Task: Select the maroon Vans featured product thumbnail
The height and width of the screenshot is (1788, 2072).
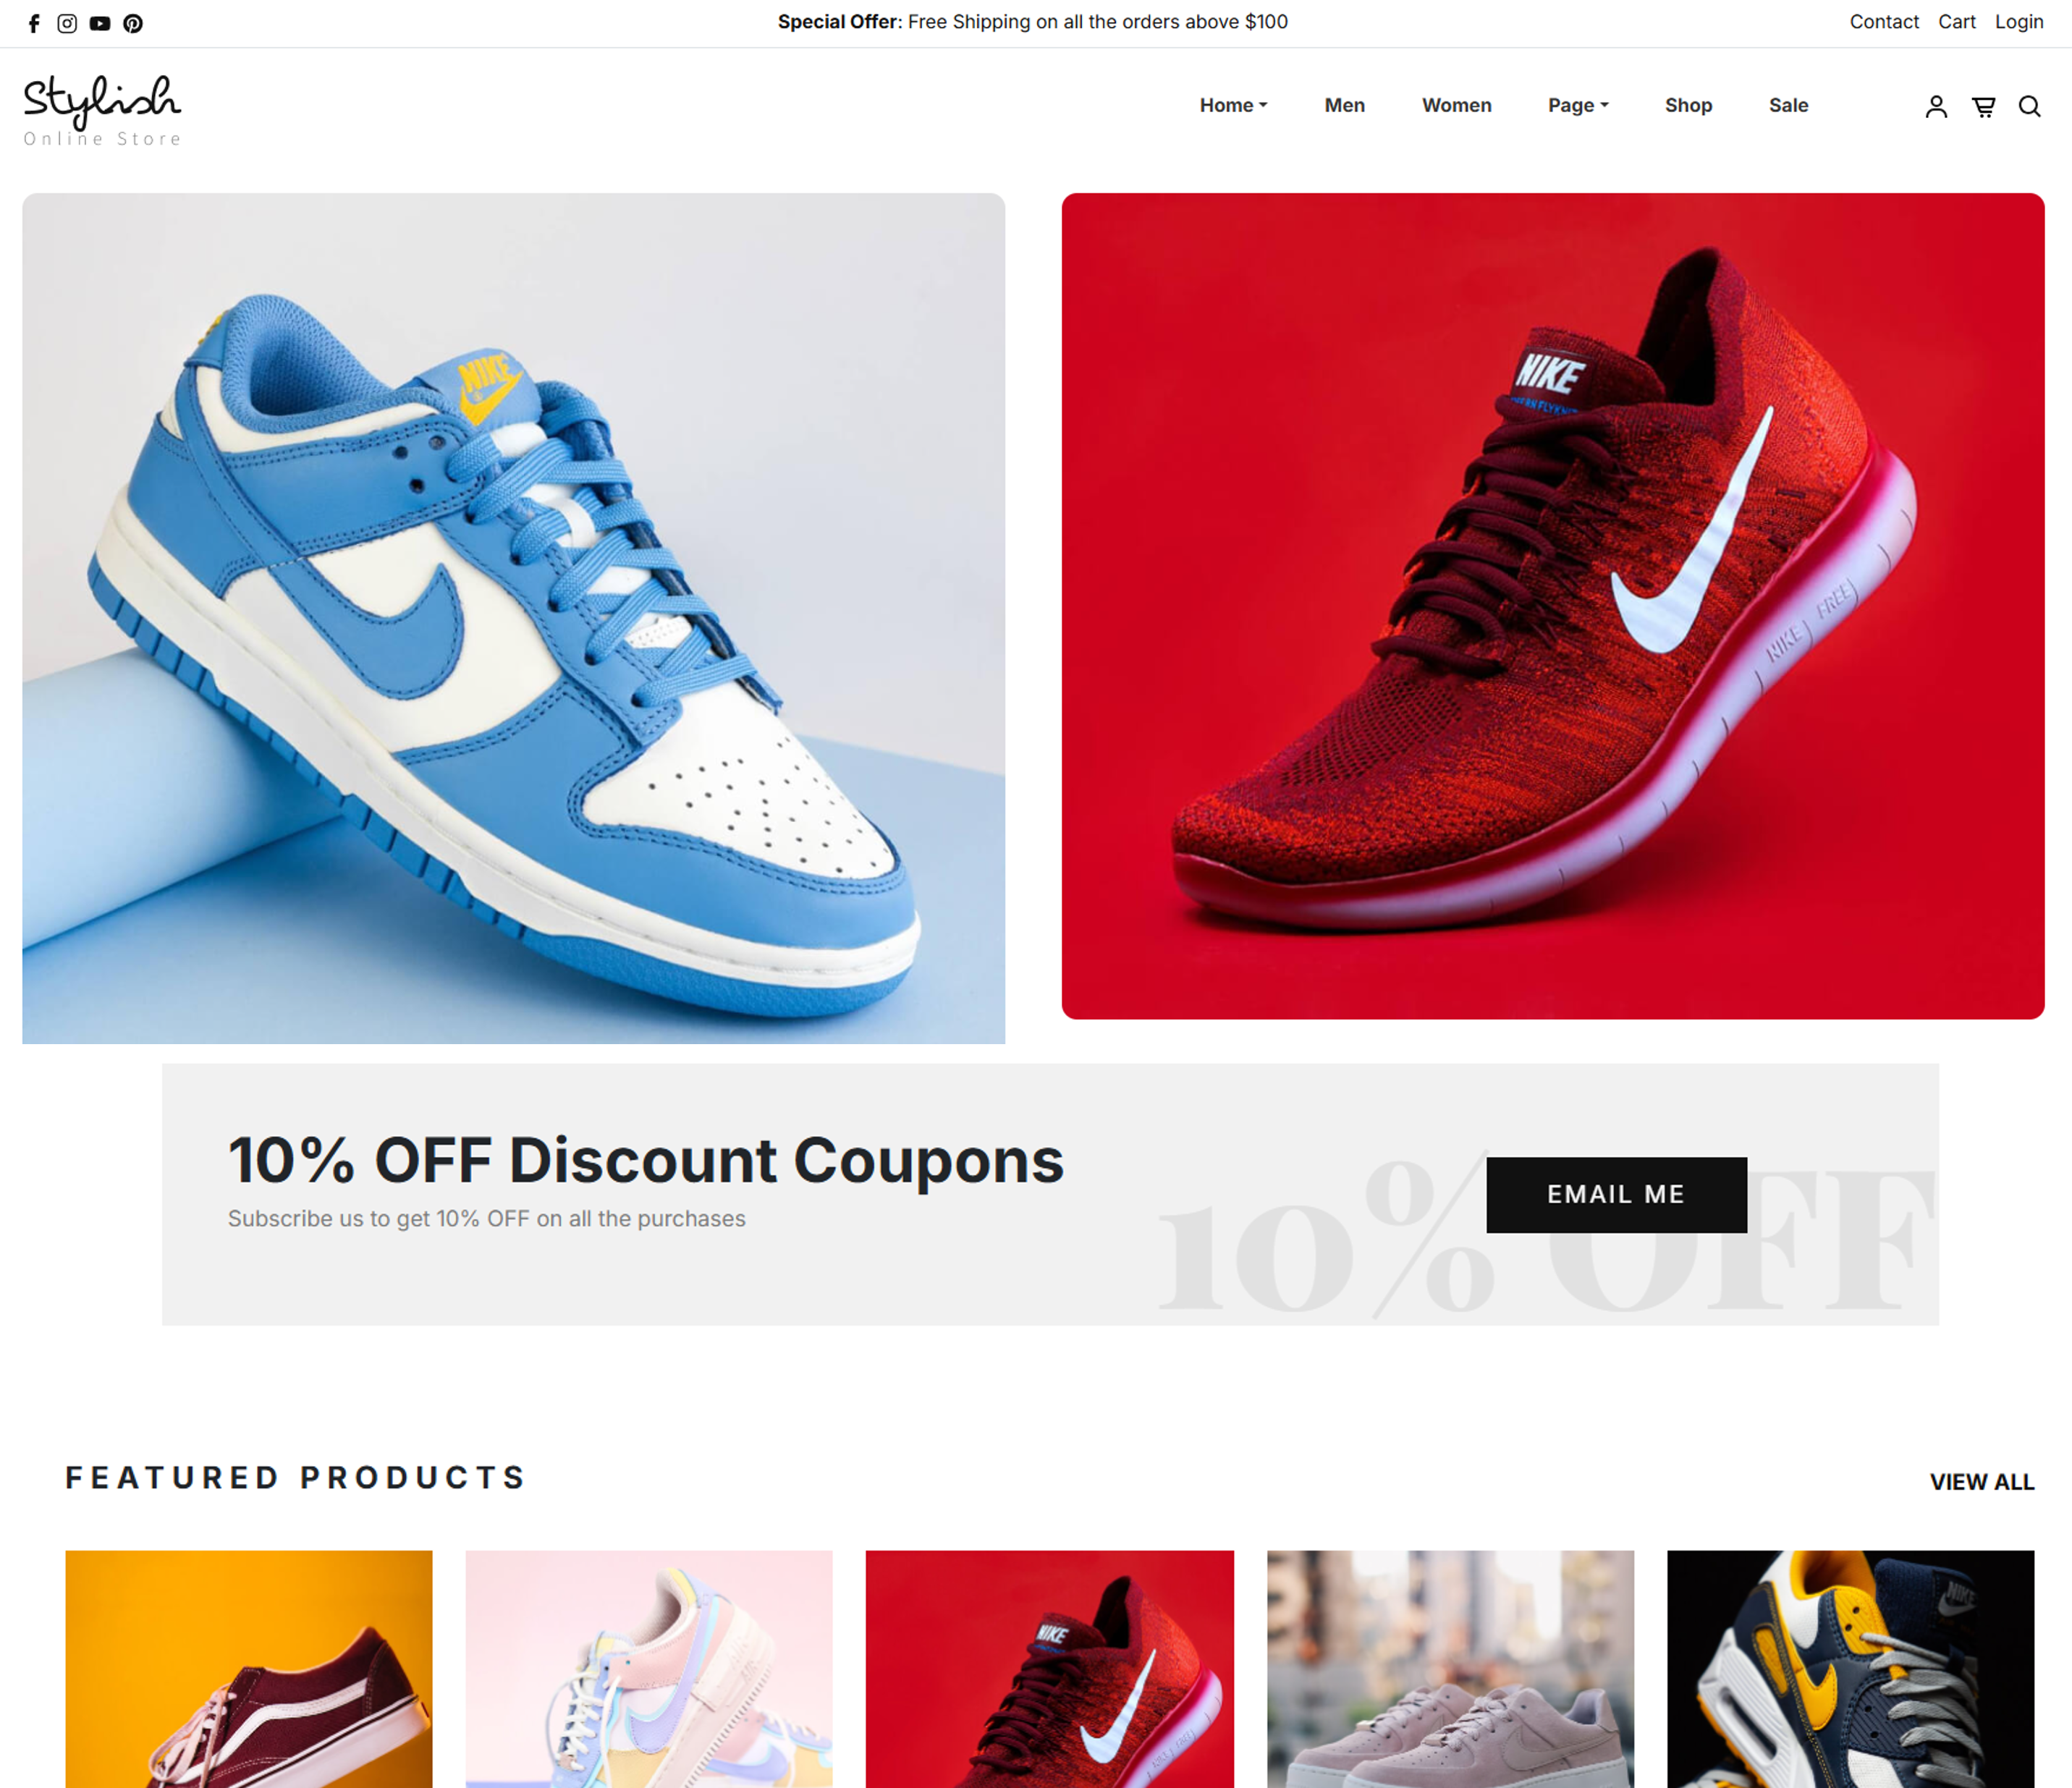Action: 249,1668
